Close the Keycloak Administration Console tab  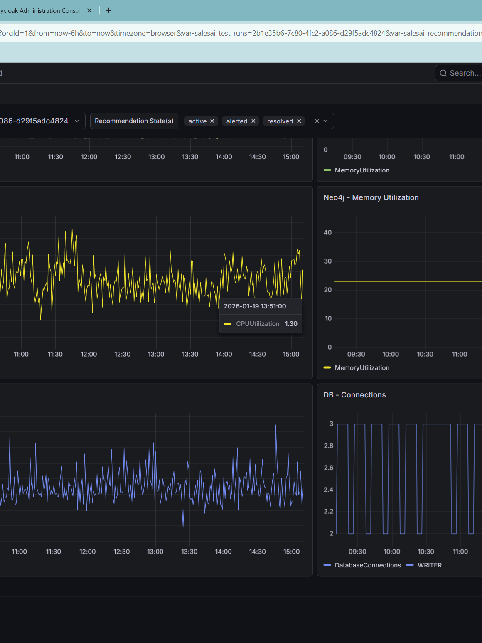[89, 10]
